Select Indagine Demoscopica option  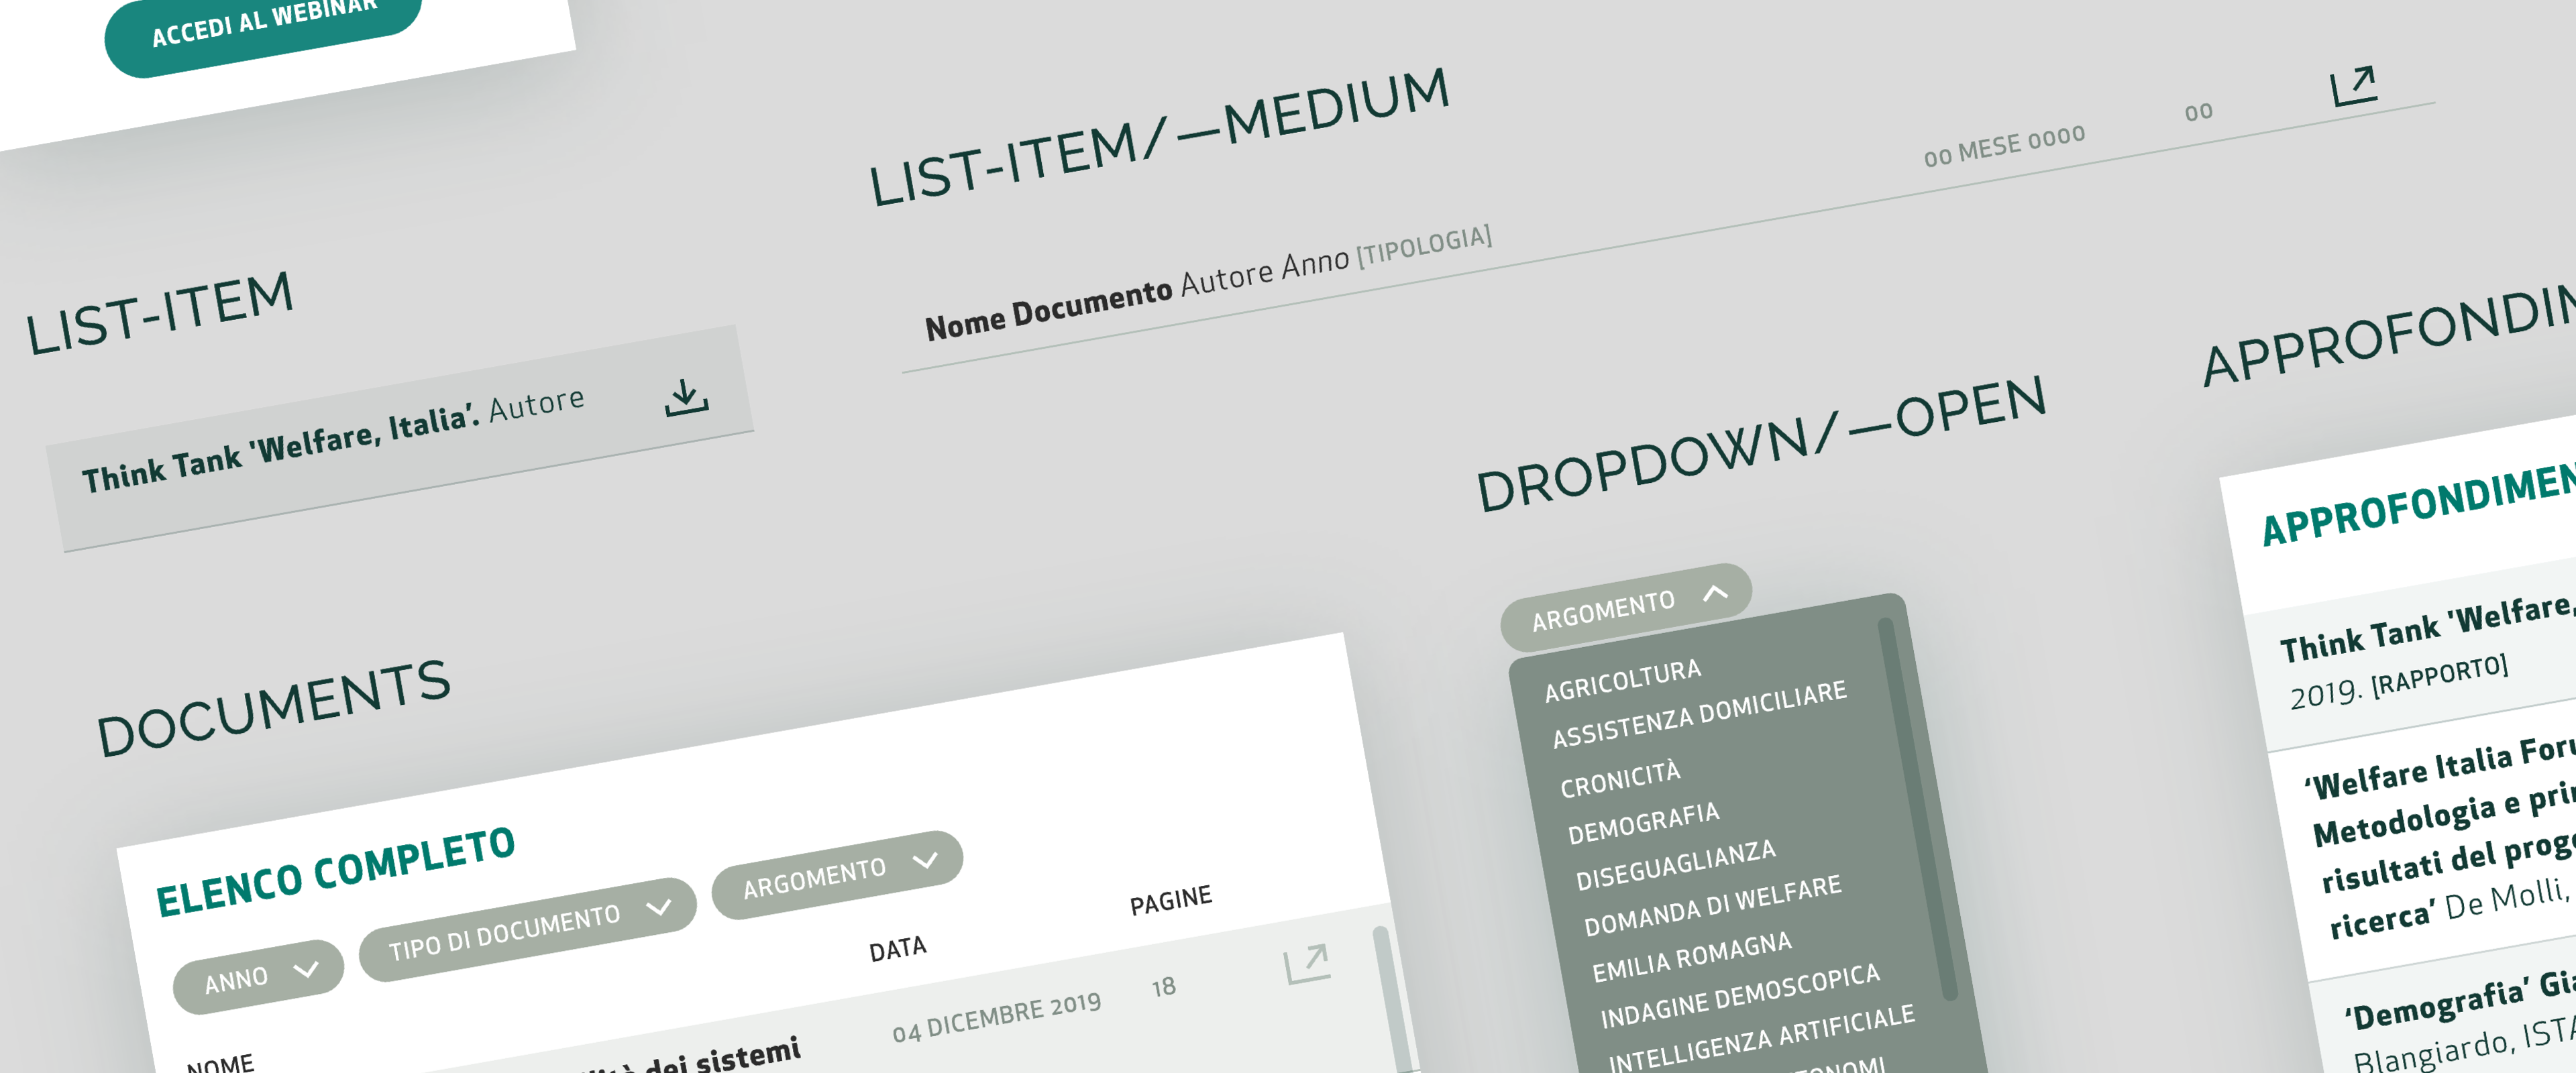(1740, 996)
